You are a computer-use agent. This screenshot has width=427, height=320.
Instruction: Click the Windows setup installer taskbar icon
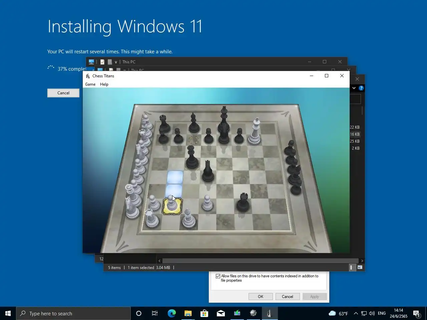click(237, 313)
